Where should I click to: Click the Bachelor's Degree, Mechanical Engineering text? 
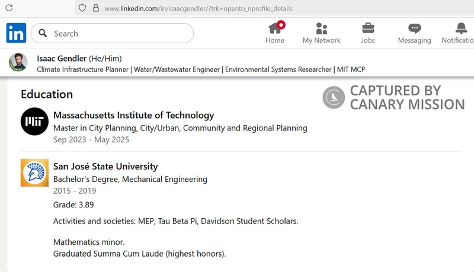pyautogui.click(x=130, y=179)
